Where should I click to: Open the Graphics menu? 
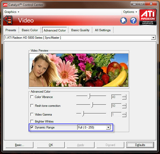point(12,12)
